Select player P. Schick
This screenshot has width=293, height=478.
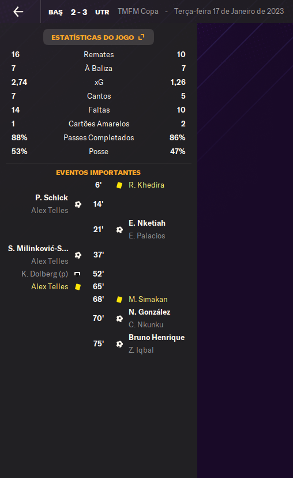pyautogui.click(x=51, y=197)
